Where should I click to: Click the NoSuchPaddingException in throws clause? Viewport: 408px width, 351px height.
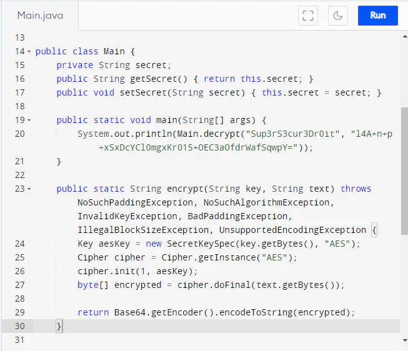pos(135,202)
